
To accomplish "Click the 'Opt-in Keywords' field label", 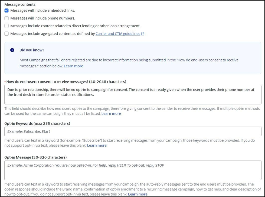I will [x=37, y=124].
